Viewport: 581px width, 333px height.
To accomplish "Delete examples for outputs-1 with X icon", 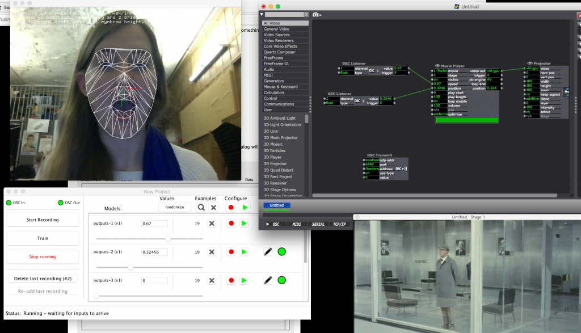I will (x=212, y=224).
